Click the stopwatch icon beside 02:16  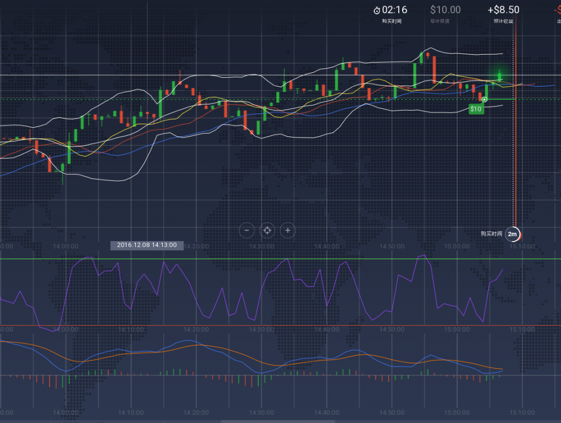377,10
